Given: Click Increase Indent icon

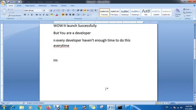Looking at the screenshot, I should (81, 11).
